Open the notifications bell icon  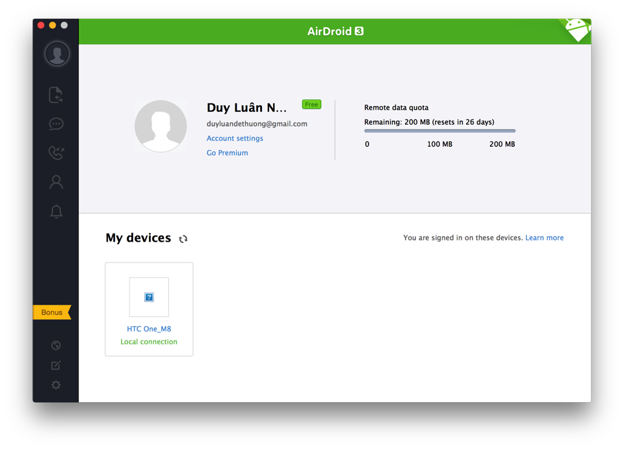tap(56, 211)
